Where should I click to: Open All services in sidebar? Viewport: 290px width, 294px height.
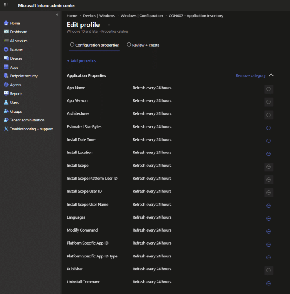click(18, 41)
